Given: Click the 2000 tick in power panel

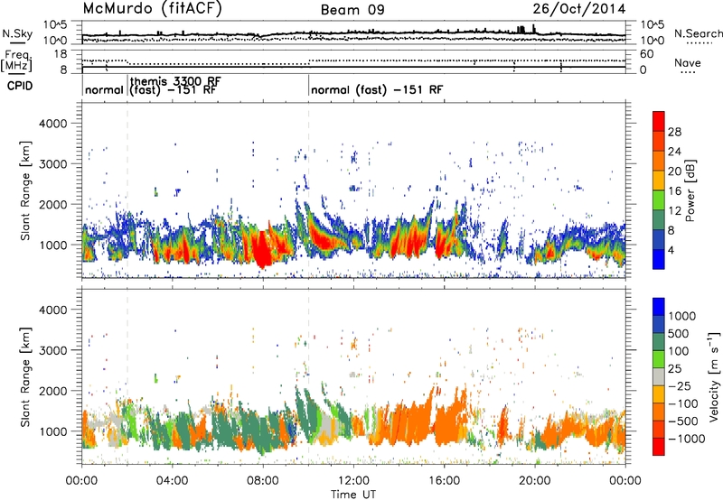Looking at the screenshot, I should [52, 204].
